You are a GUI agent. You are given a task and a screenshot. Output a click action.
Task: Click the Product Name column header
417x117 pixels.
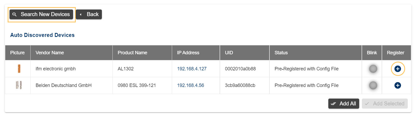pyautogui.click(x=132, y=53)
